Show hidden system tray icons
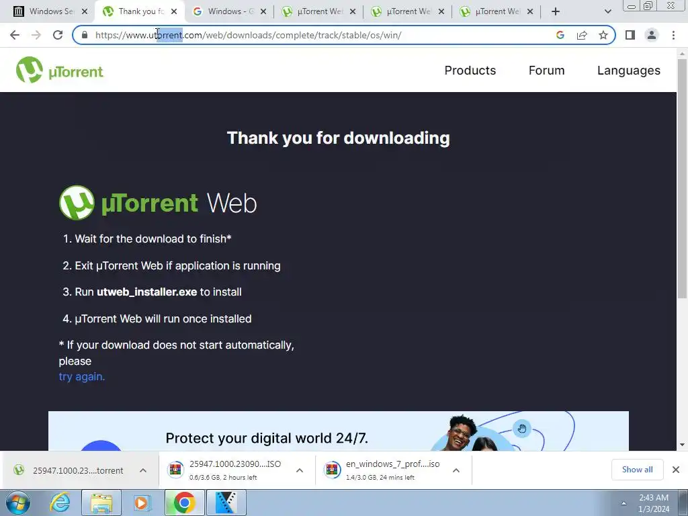This screenshot has height=516, width=688. coord(623,503)
